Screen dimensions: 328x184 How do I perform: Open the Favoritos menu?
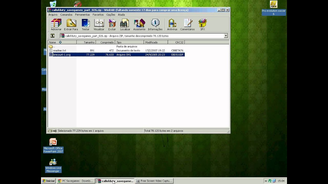tap(98, 15)
